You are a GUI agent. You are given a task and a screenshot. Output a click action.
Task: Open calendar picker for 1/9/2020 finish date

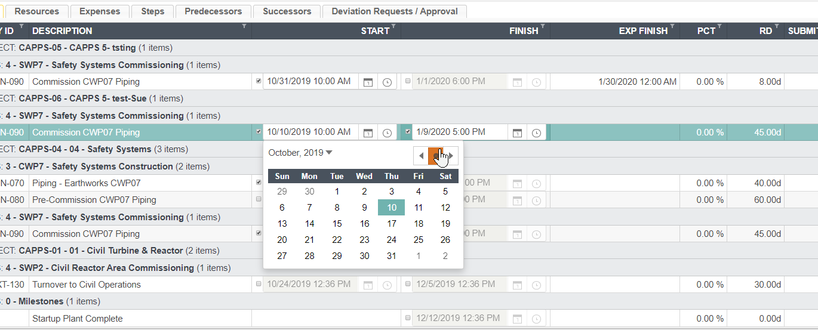pos(517,132)
